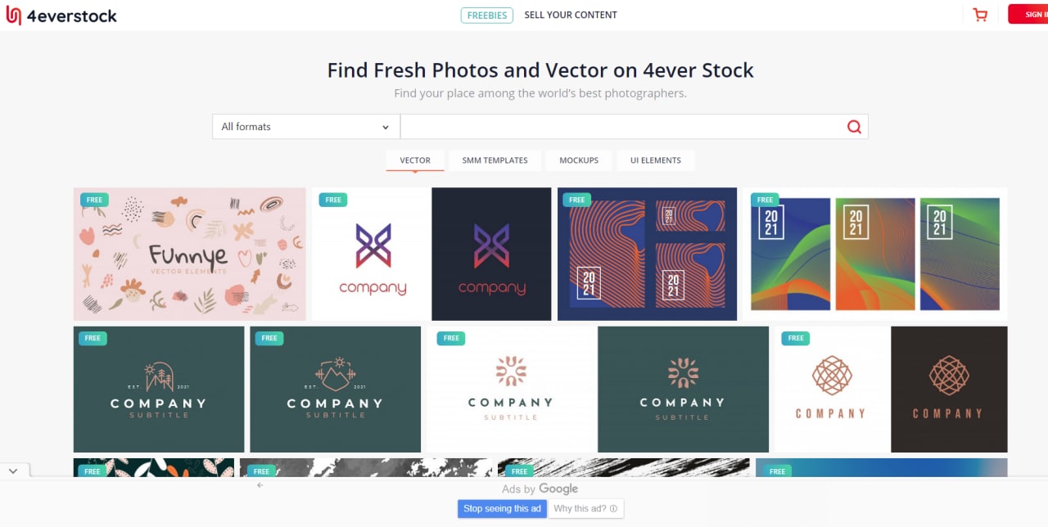This screenshot has width=1048, height=527.
Task: Click the FREEBIES button
Action: point(487,15)
